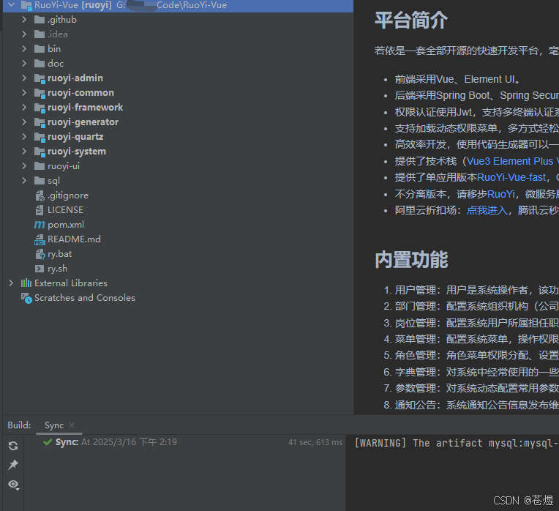Select Scratches and Consoles label
The image size is (559, 511).
(x=85, y=298)
